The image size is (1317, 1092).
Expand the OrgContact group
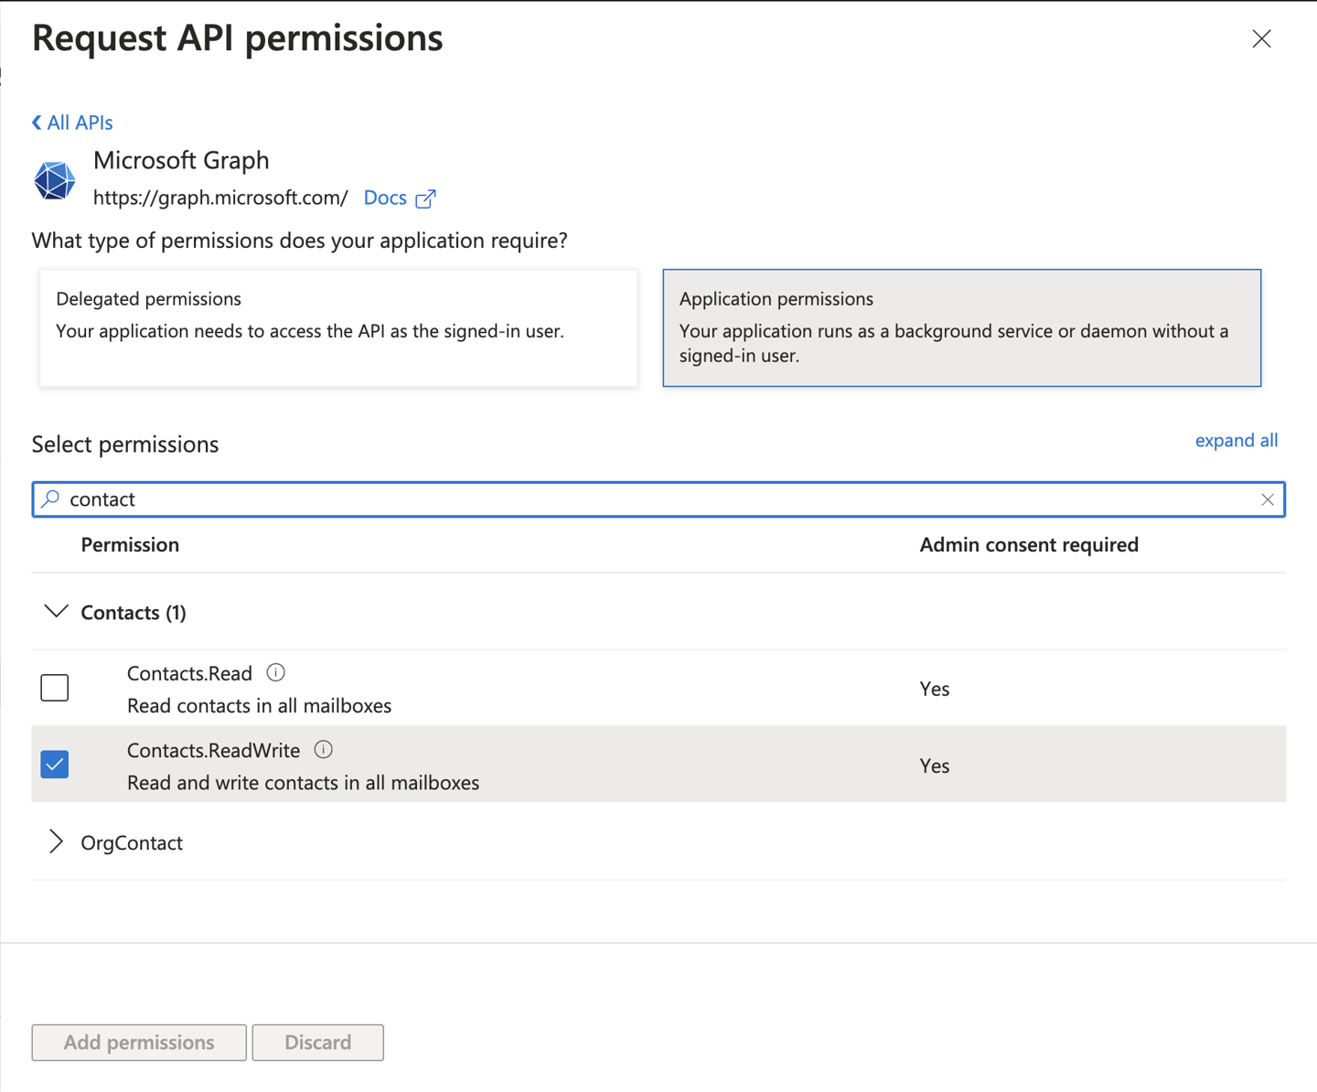pyautogui.click(x=56, y=841)
